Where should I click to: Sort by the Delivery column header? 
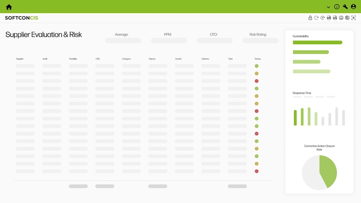[x=205, y=59]
